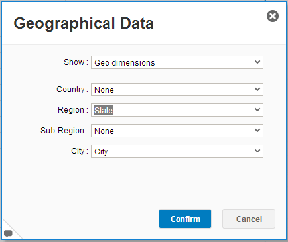The width and height of the screenshot is (288, 242).
Task: Select the 'Geo dimensions' value text
Action: pos(125,63)
